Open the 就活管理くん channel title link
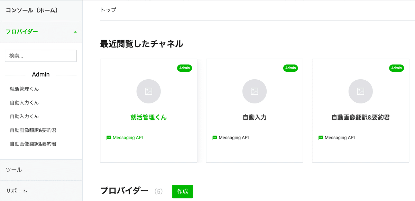The height and width of the screenshot is (201, 415). (x=149, y=117)
